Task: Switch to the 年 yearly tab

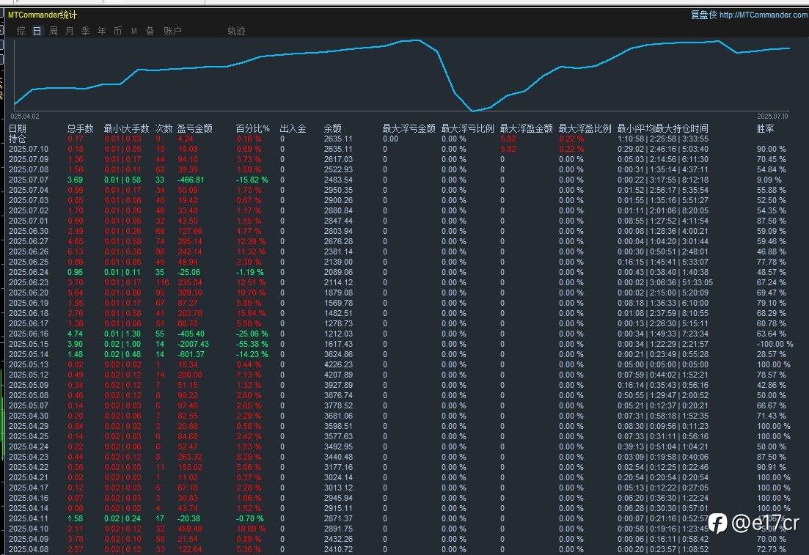Action: tap(102, 31)
